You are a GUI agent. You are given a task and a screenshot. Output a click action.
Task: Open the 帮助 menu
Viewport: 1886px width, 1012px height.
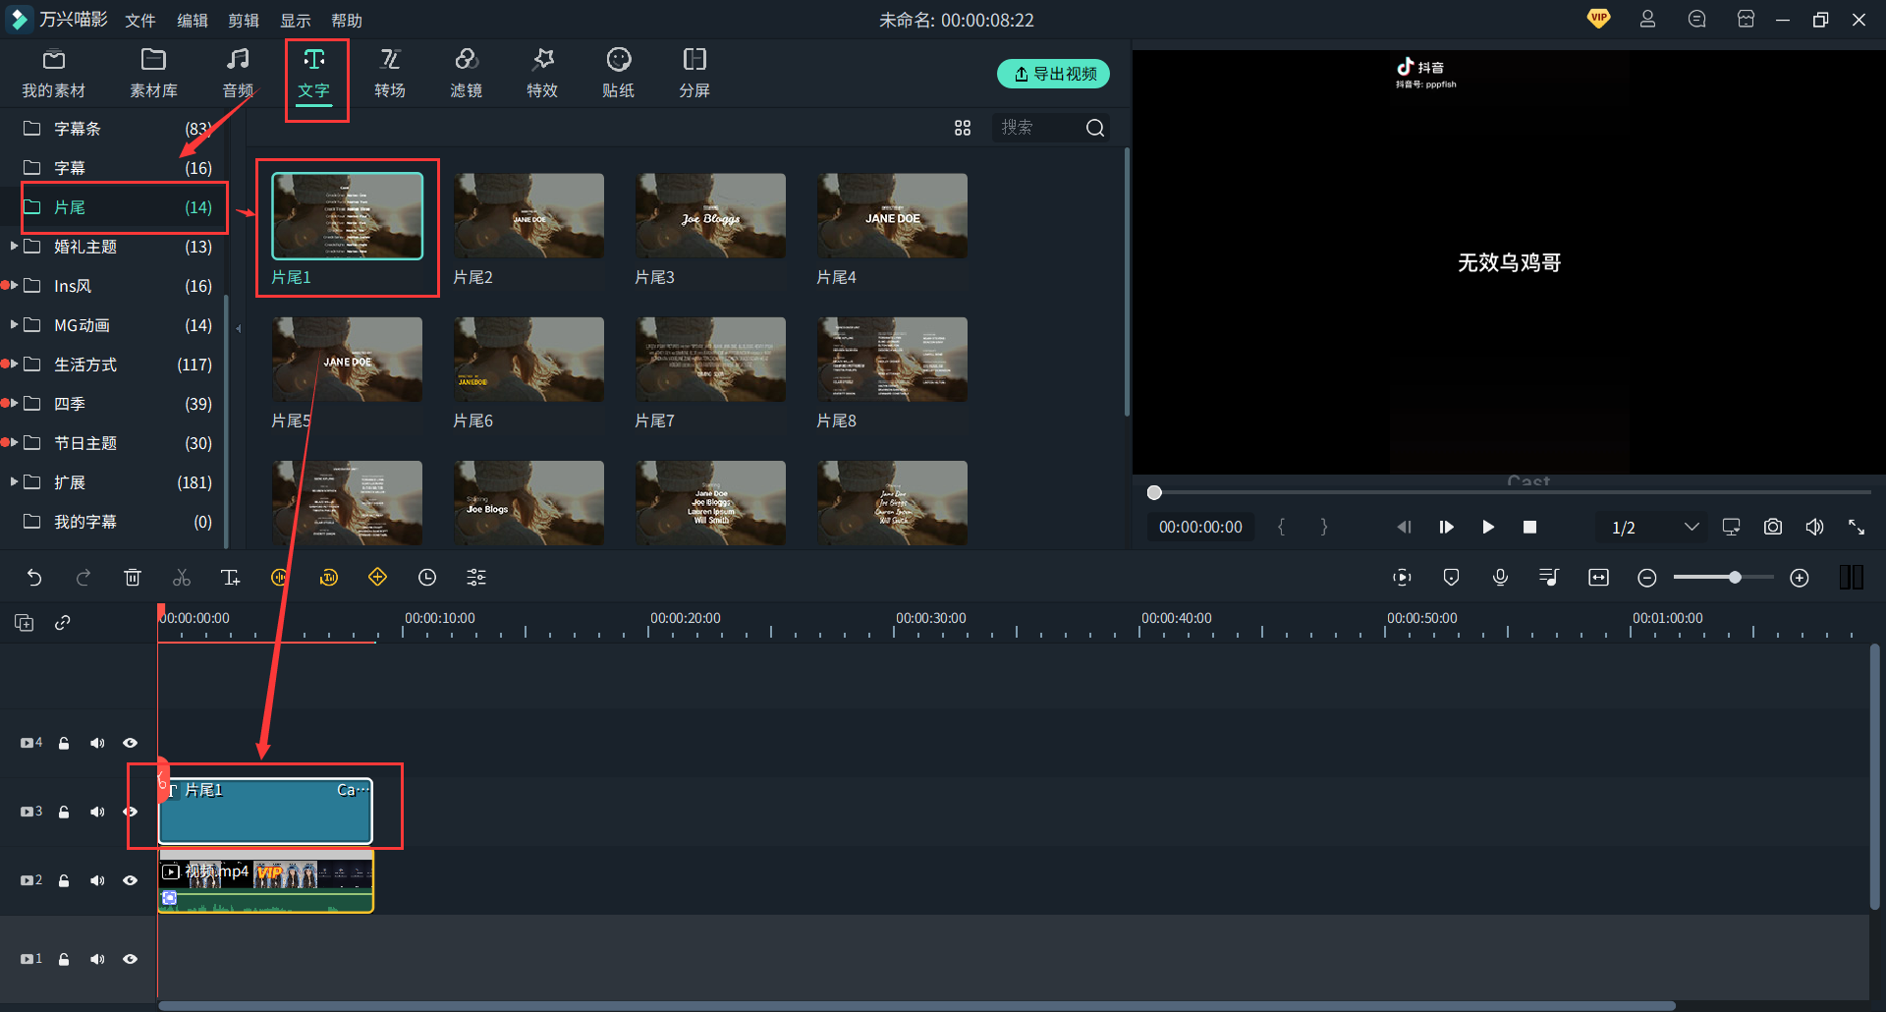[x=346, y=21]
